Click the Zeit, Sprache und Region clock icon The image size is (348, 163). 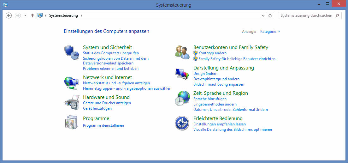pos(182,98)
